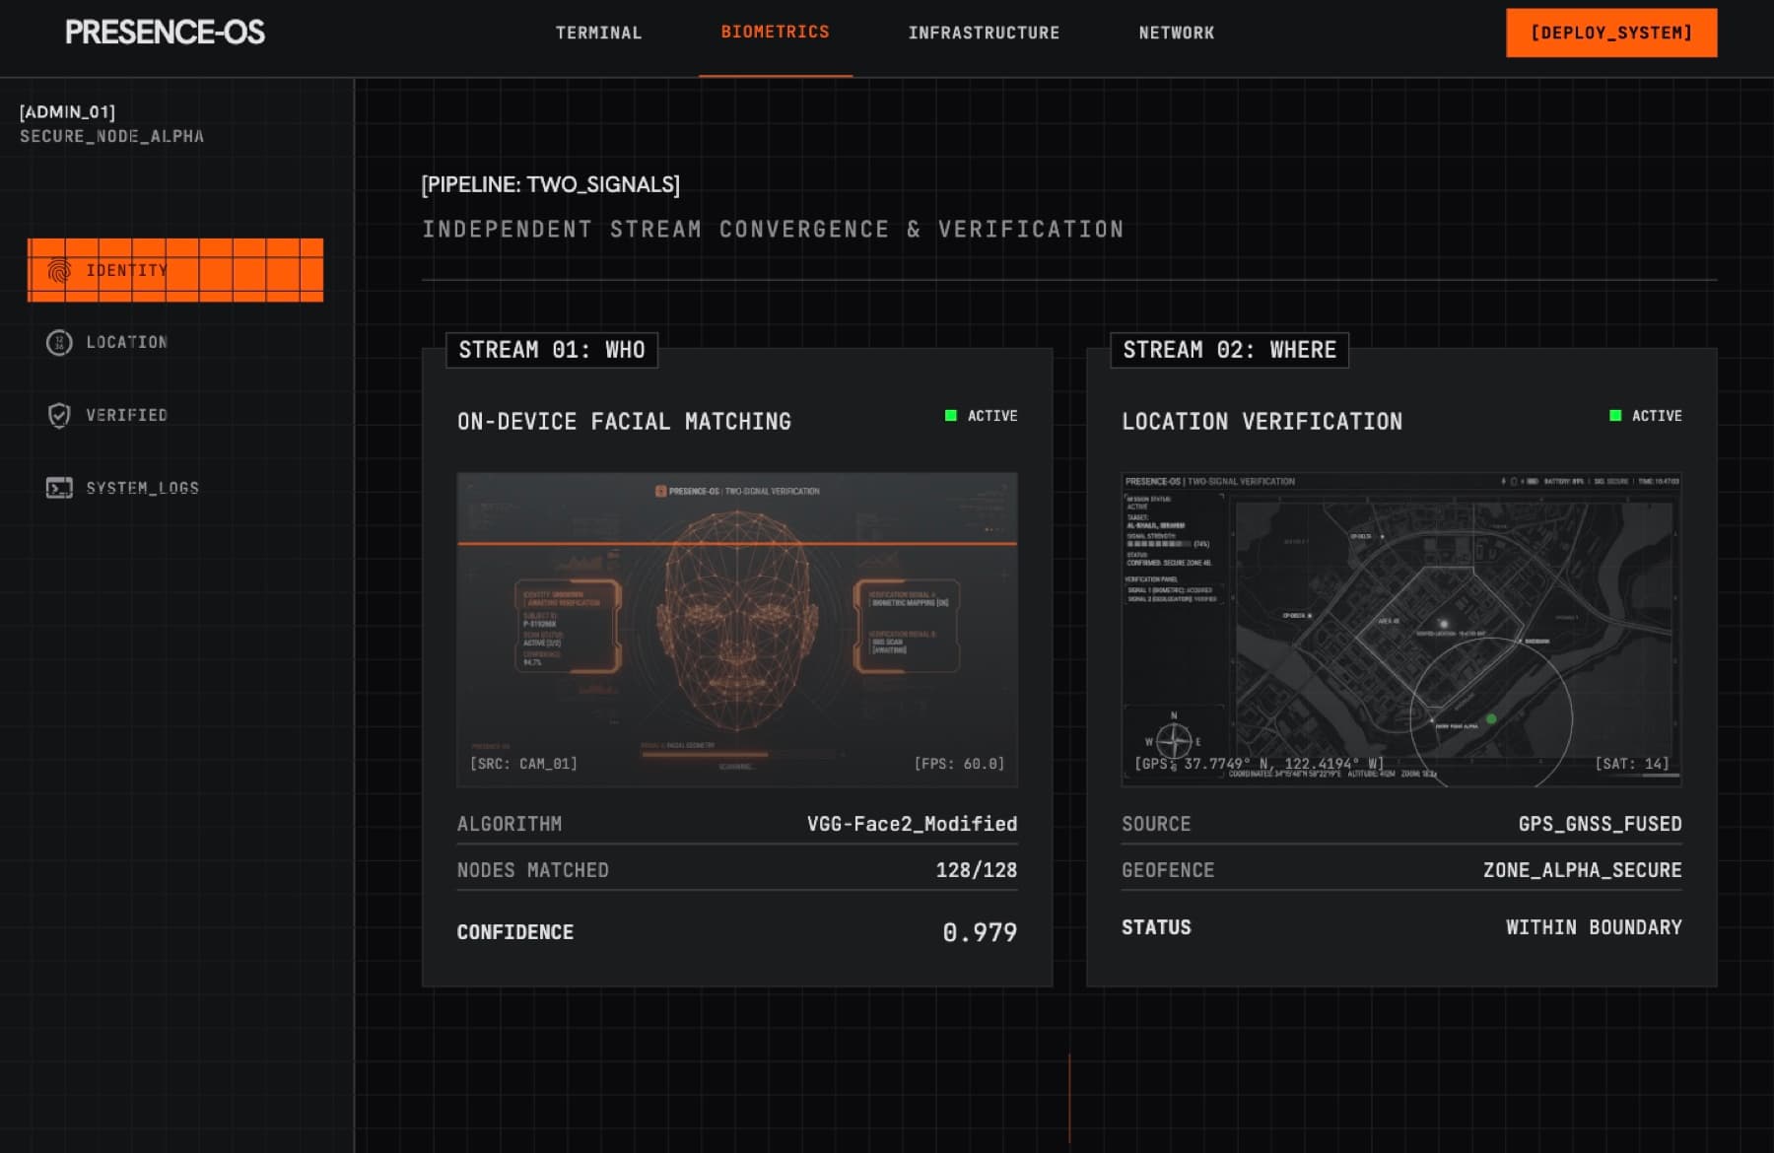Screen dimensions: 1774x1153
Task: Click the Location clock icon in sidebar
Action: coord(59,342)
